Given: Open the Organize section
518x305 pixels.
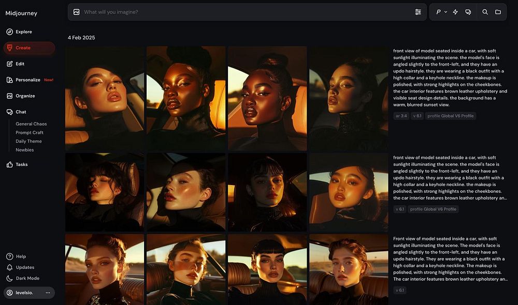Looking at the screenshot, I should [25, 96].
